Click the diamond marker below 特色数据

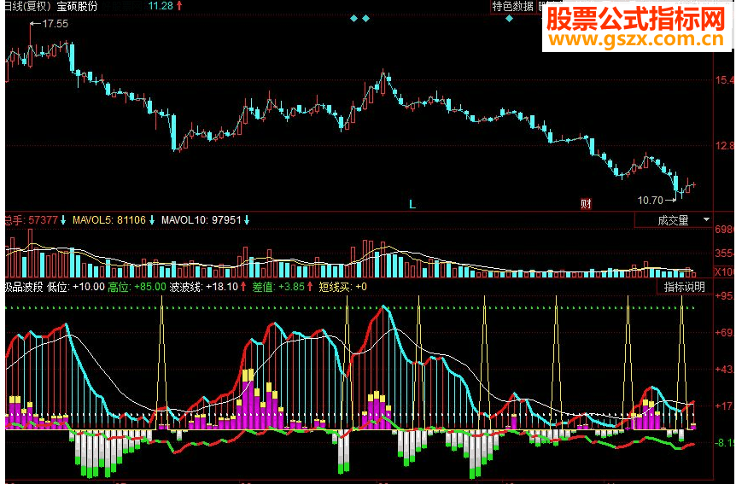click(509, 19)
